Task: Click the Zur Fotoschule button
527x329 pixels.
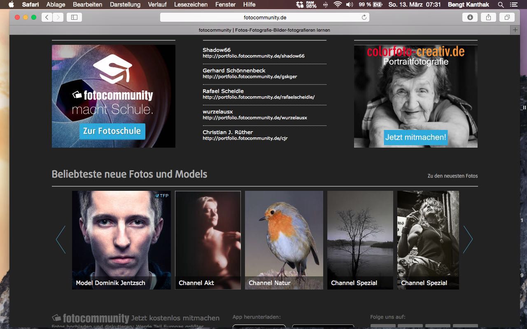Action: pyautogui.click(x=112, y=131)
